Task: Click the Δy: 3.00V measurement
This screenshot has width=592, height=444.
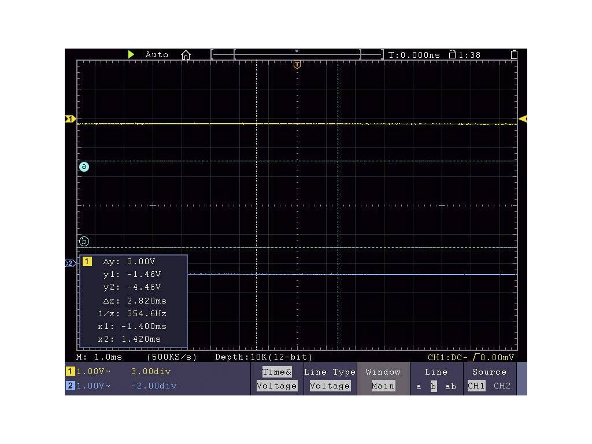Action: [129, 261]
